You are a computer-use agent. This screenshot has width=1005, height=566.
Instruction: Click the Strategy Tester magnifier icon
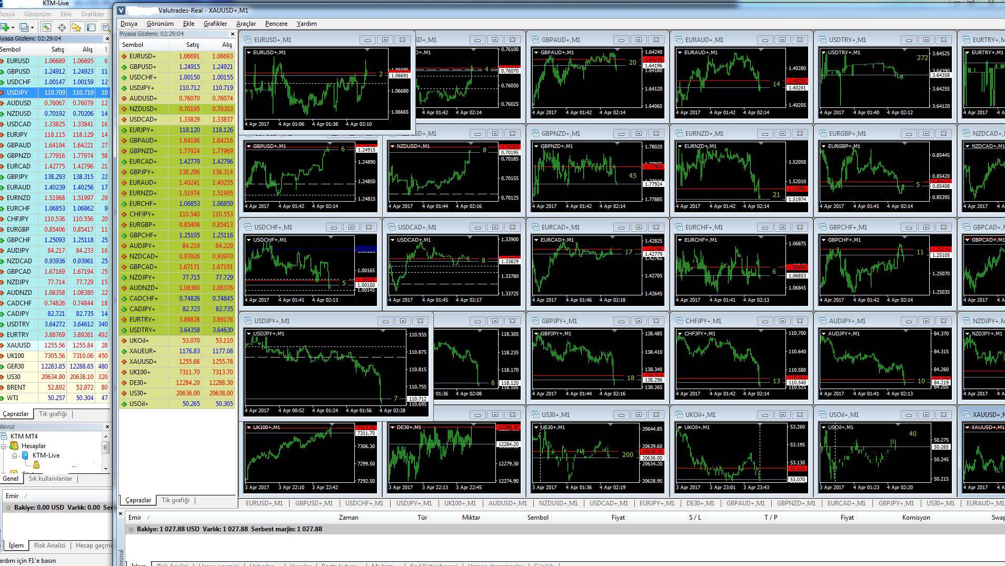click(106, 27)
